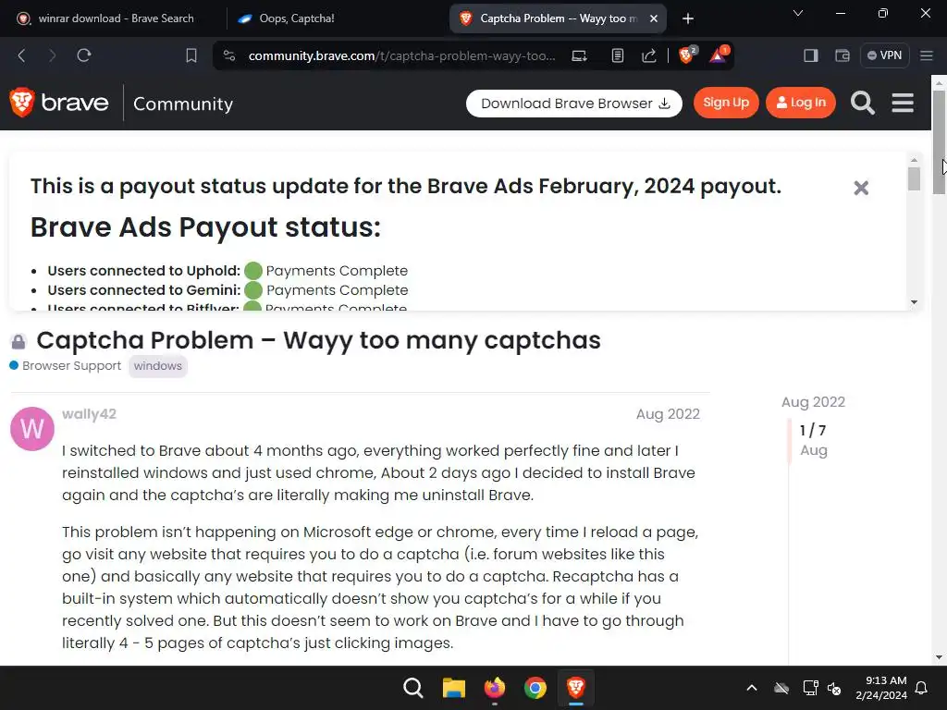
Task: Open Brave Rewards triangle icon
Action: [x=719, y=55]
